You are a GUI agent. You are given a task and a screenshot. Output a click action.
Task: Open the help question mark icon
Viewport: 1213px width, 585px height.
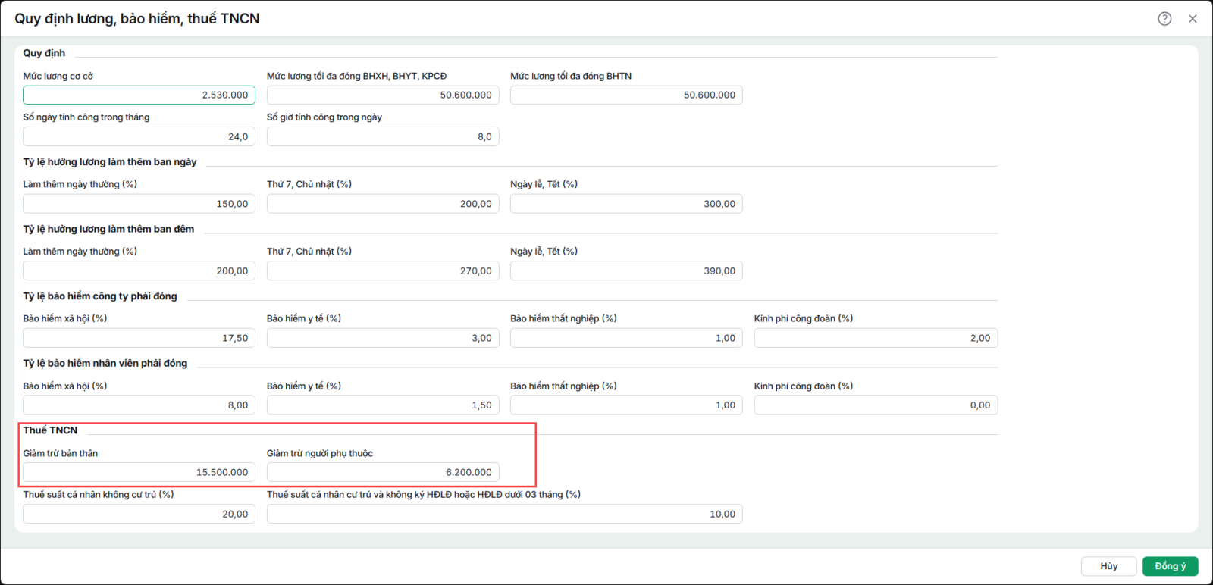click(x=1164, y=19)
